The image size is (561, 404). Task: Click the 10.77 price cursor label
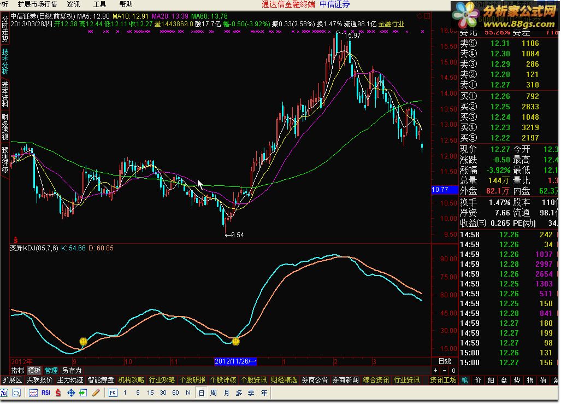tap(445, 190)
